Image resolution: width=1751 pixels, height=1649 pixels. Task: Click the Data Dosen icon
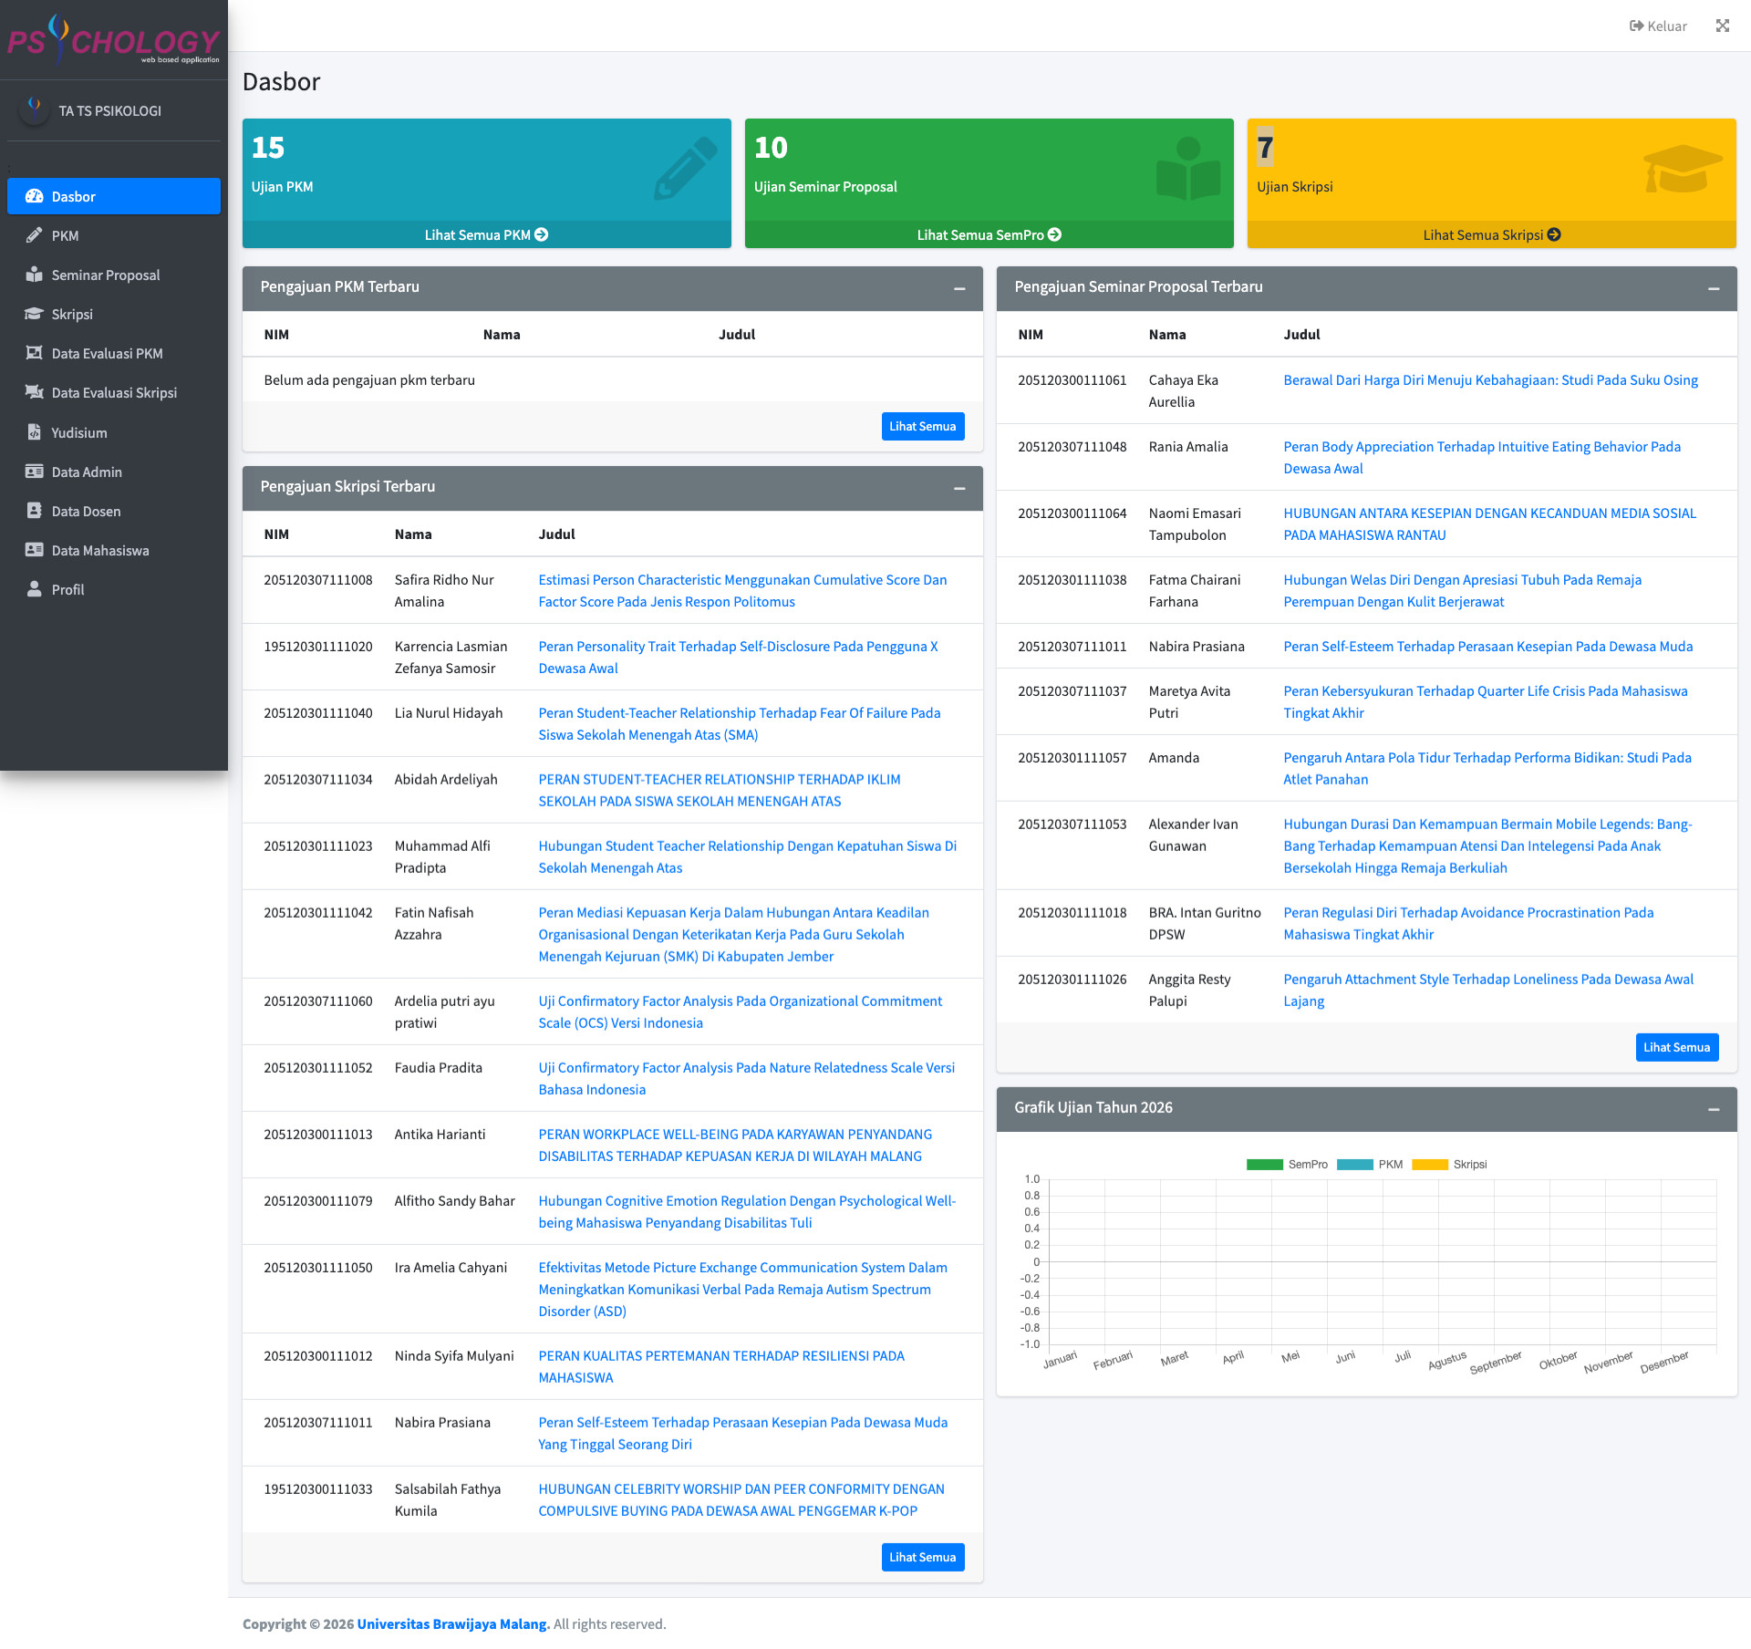point(34,511)
